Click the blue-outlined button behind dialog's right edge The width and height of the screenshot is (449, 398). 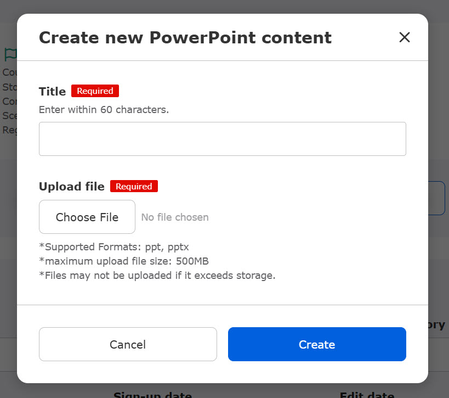click(x=438, y=198)
